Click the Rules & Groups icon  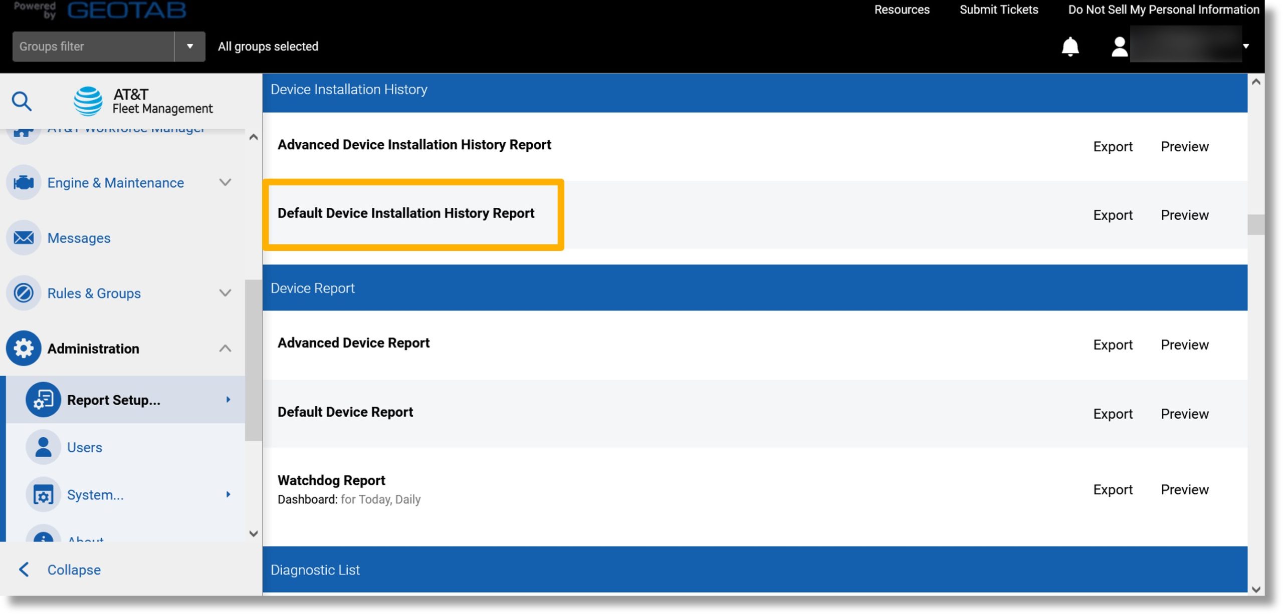pos(24,292)
